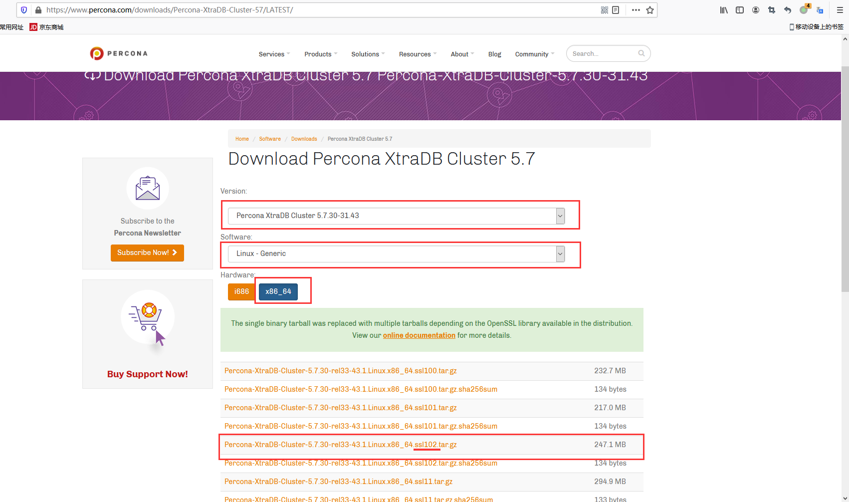Open About menu
This screenshot has height=502, width=849.
click(462, 54)
